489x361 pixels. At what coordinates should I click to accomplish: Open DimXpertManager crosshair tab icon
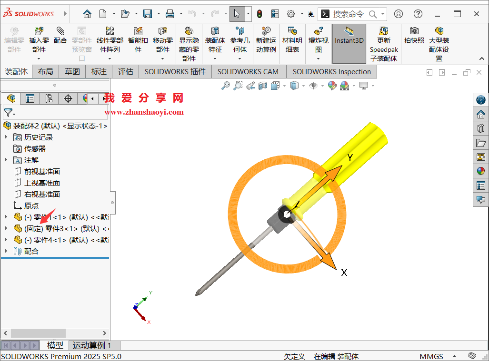[68, 98]
